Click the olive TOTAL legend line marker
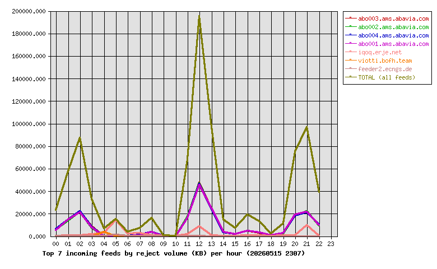The width and height of the screenshot is (437, 269). (x=351, y=77)
